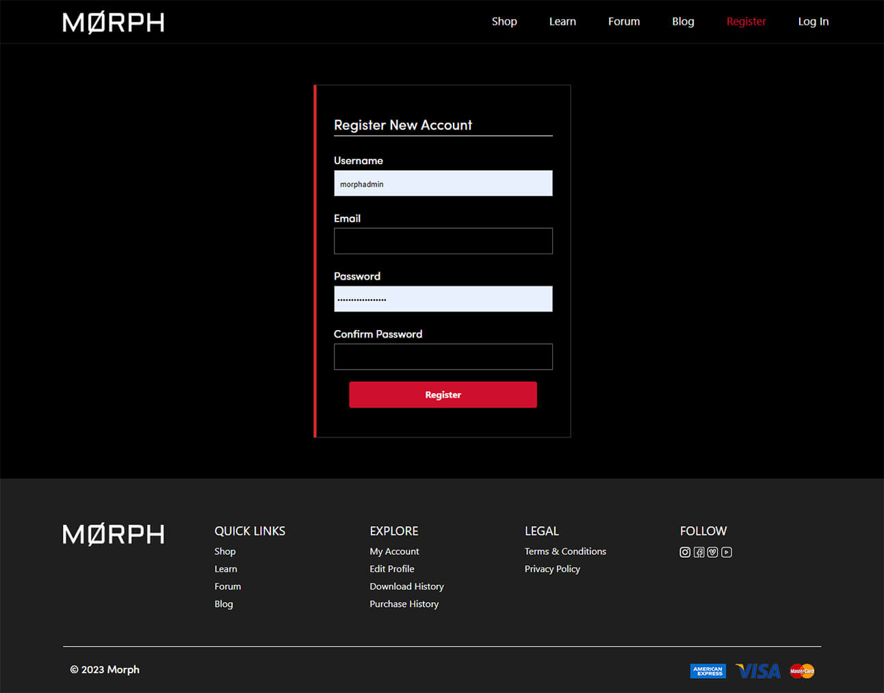Viewport: 884px width, 693px height.
Task: Open the Facebook icon under Follow
Action: click(699, 552)
